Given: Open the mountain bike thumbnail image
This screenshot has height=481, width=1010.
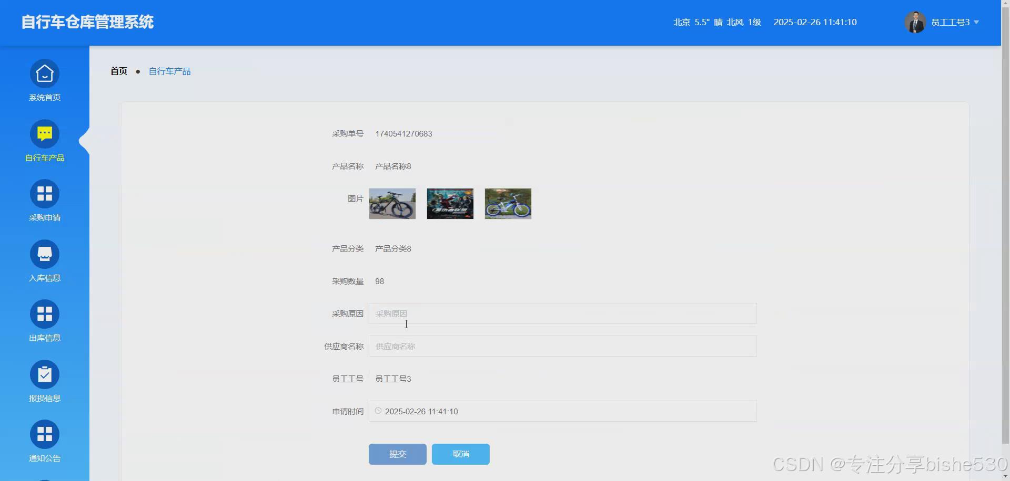Looking at the screenshot, I should coord(392,204).
